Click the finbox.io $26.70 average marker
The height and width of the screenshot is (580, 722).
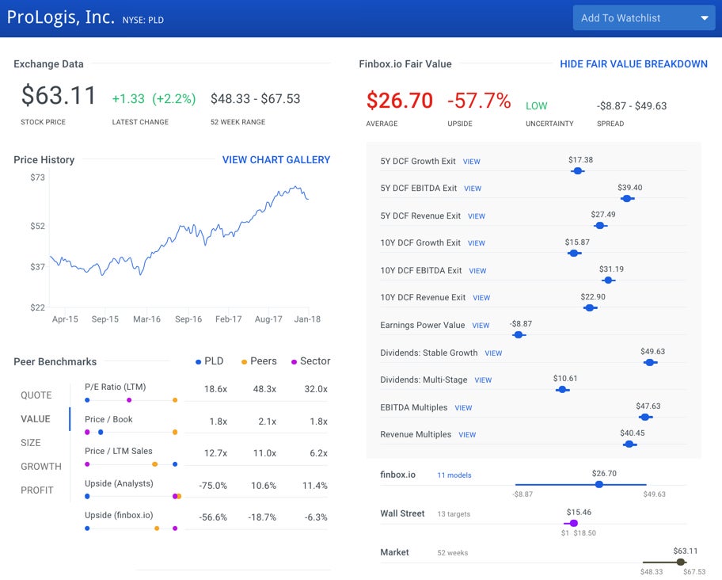[x=599, y=485]
